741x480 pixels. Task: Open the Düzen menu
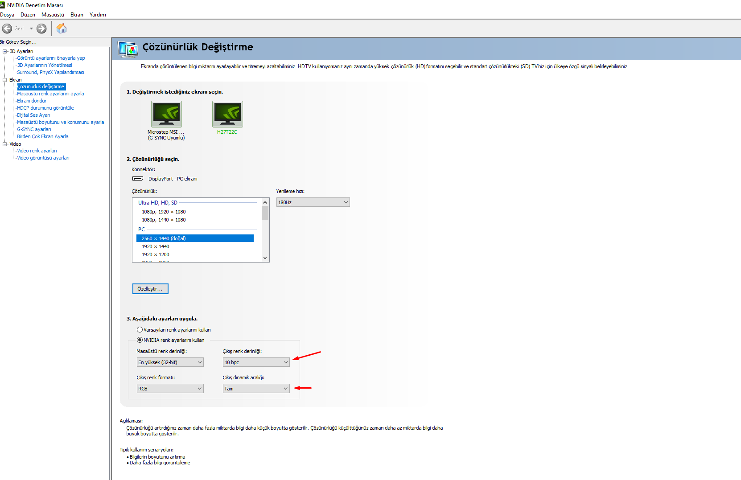pos(28,15)
